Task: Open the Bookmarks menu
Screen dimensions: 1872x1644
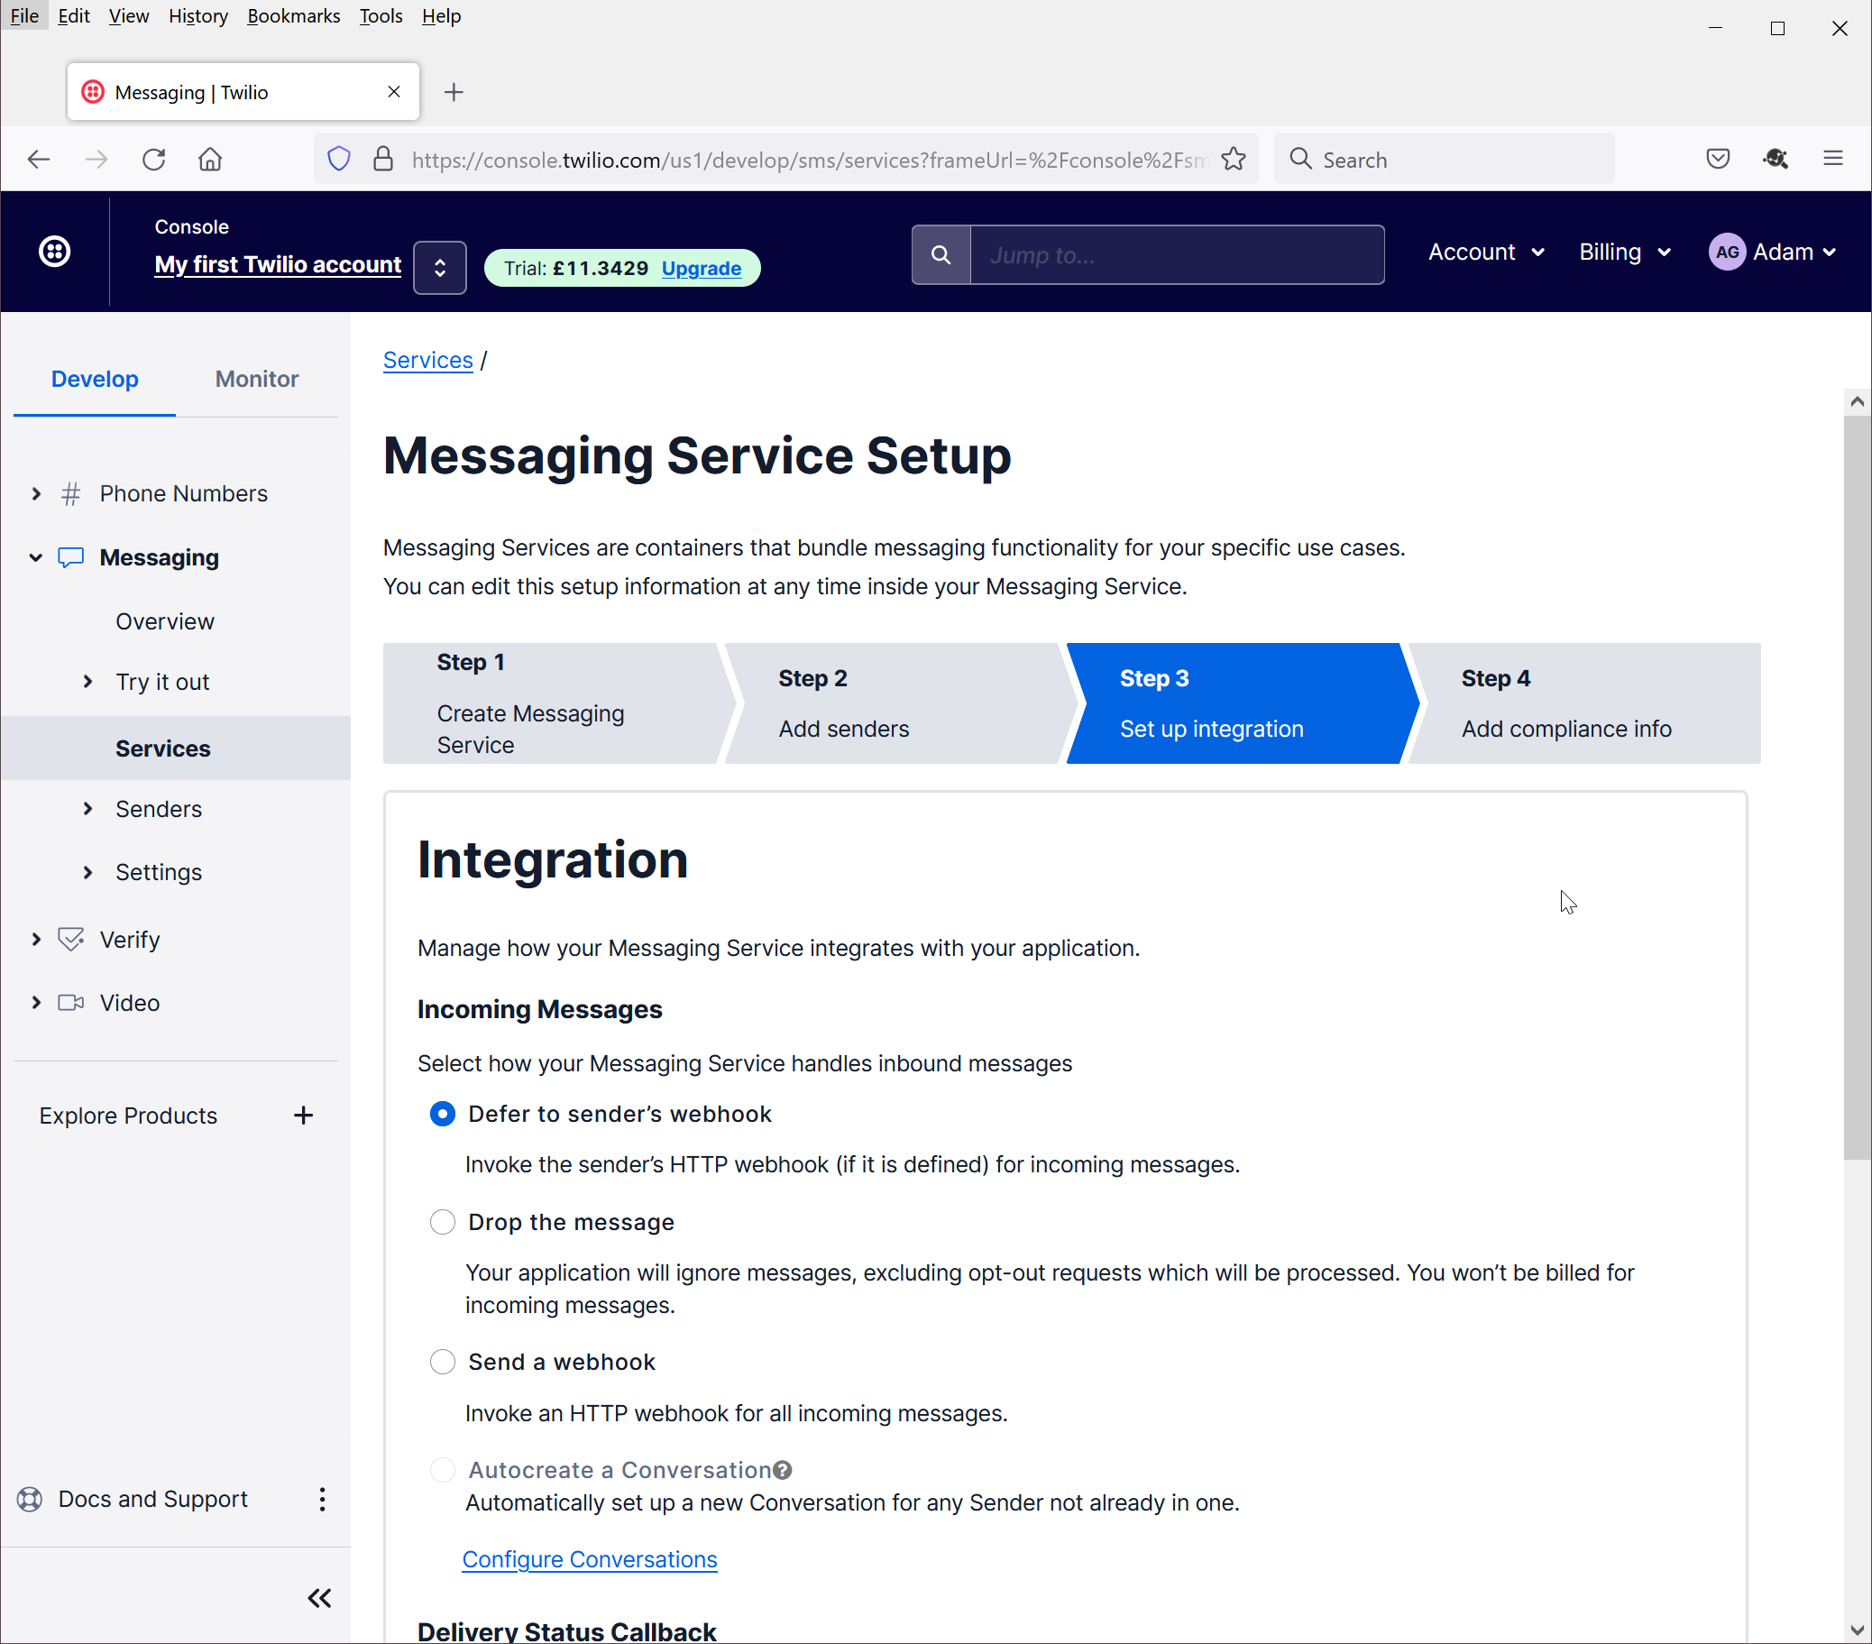Action: coord(293,16)
